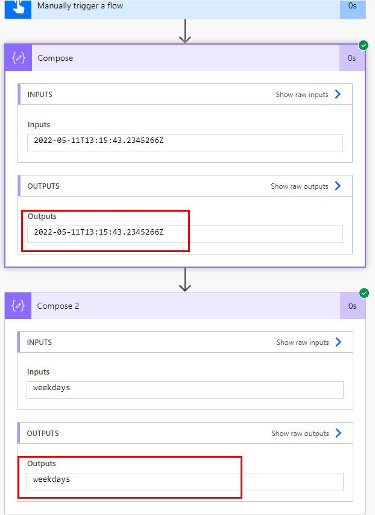
Task: Click the Compose 2 action curly-brace icon
Action: pyautogui.click(x=18, y=306)
